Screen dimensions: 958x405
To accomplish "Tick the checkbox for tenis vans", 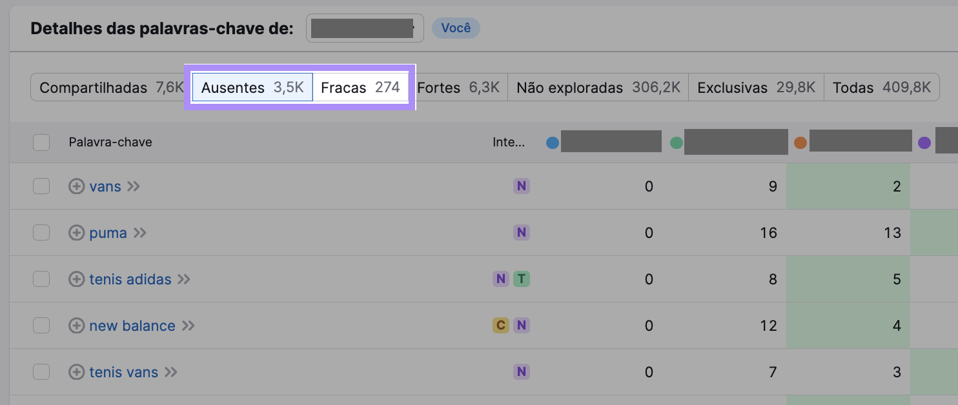I will (41, 372).
